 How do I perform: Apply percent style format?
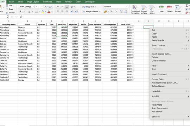click(112, 12)
